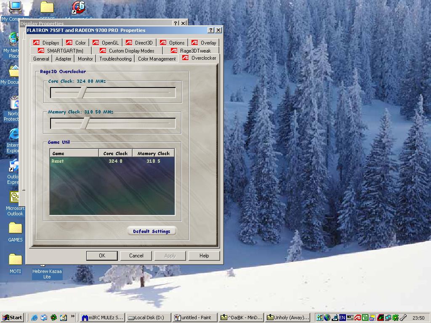Switch to untitled - Paint taskbar window
This screenshot has width=431, height=323.
[195, 318]
